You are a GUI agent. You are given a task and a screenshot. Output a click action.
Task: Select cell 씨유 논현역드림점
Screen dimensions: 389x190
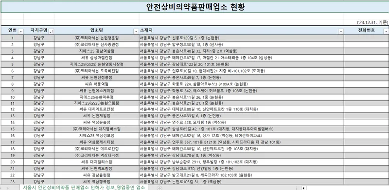pos(96,169)
